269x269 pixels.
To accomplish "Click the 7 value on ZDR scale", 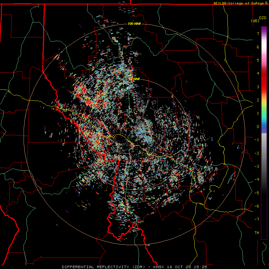I will point(258,33).
